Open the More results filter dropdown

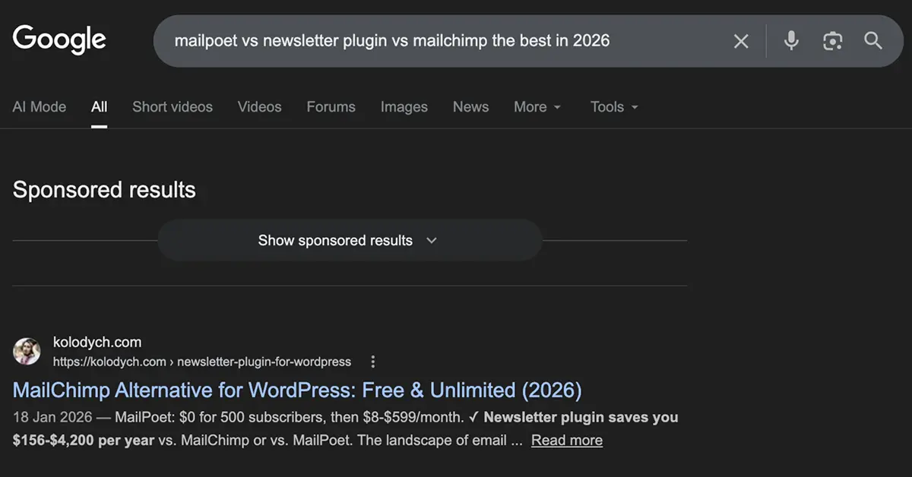pyautogui.click(x=537, y=107)
